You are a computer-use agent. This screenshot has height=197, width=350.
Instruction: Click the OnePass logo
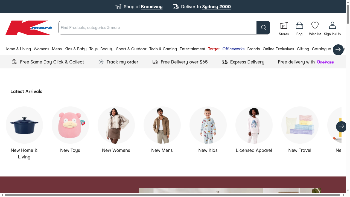click(x=325, y=62)
